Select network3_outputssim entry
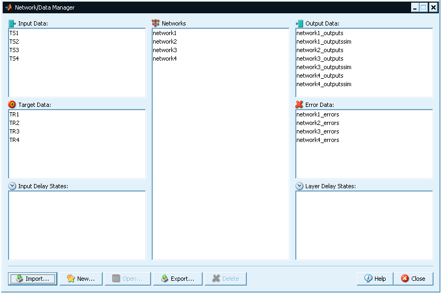This screenshot has width=442, height=293. coord(364,67)
